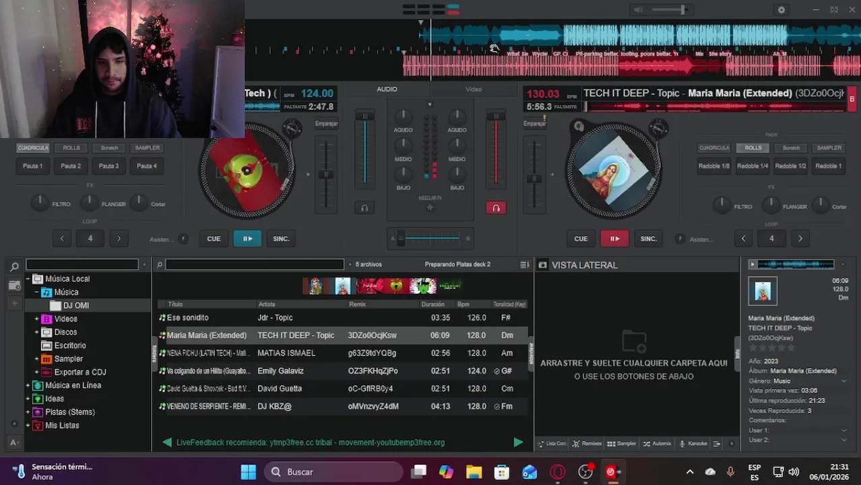
Task: Open the Karaoke sideview button
Action: point(693,443)
